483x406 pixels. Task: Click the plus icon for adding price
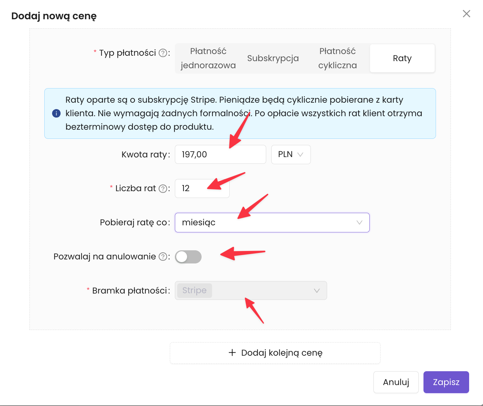[x=232, y=353]
